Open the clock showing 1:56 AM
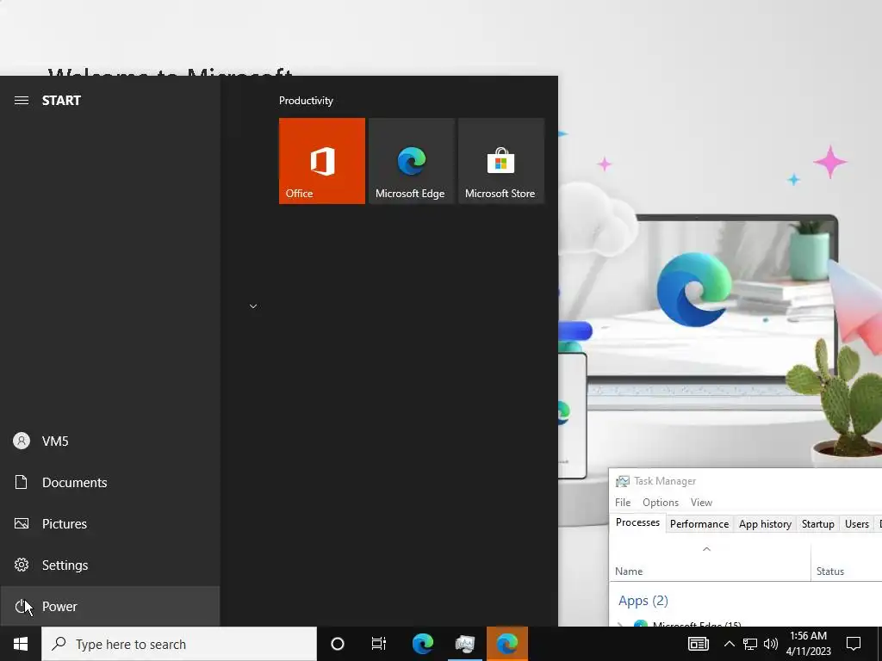Viewport: 882px width, 661px height. pos(808,644)
